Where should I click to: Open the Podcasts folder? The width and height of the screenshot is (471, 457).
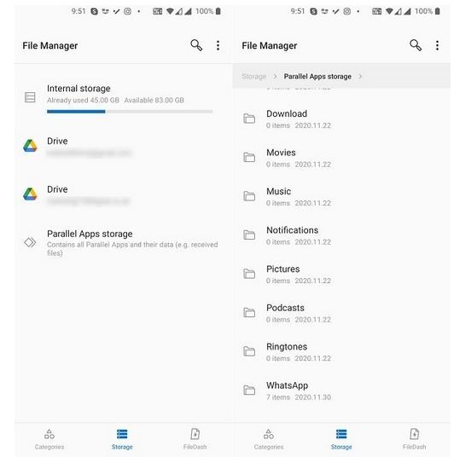[341, 313]
